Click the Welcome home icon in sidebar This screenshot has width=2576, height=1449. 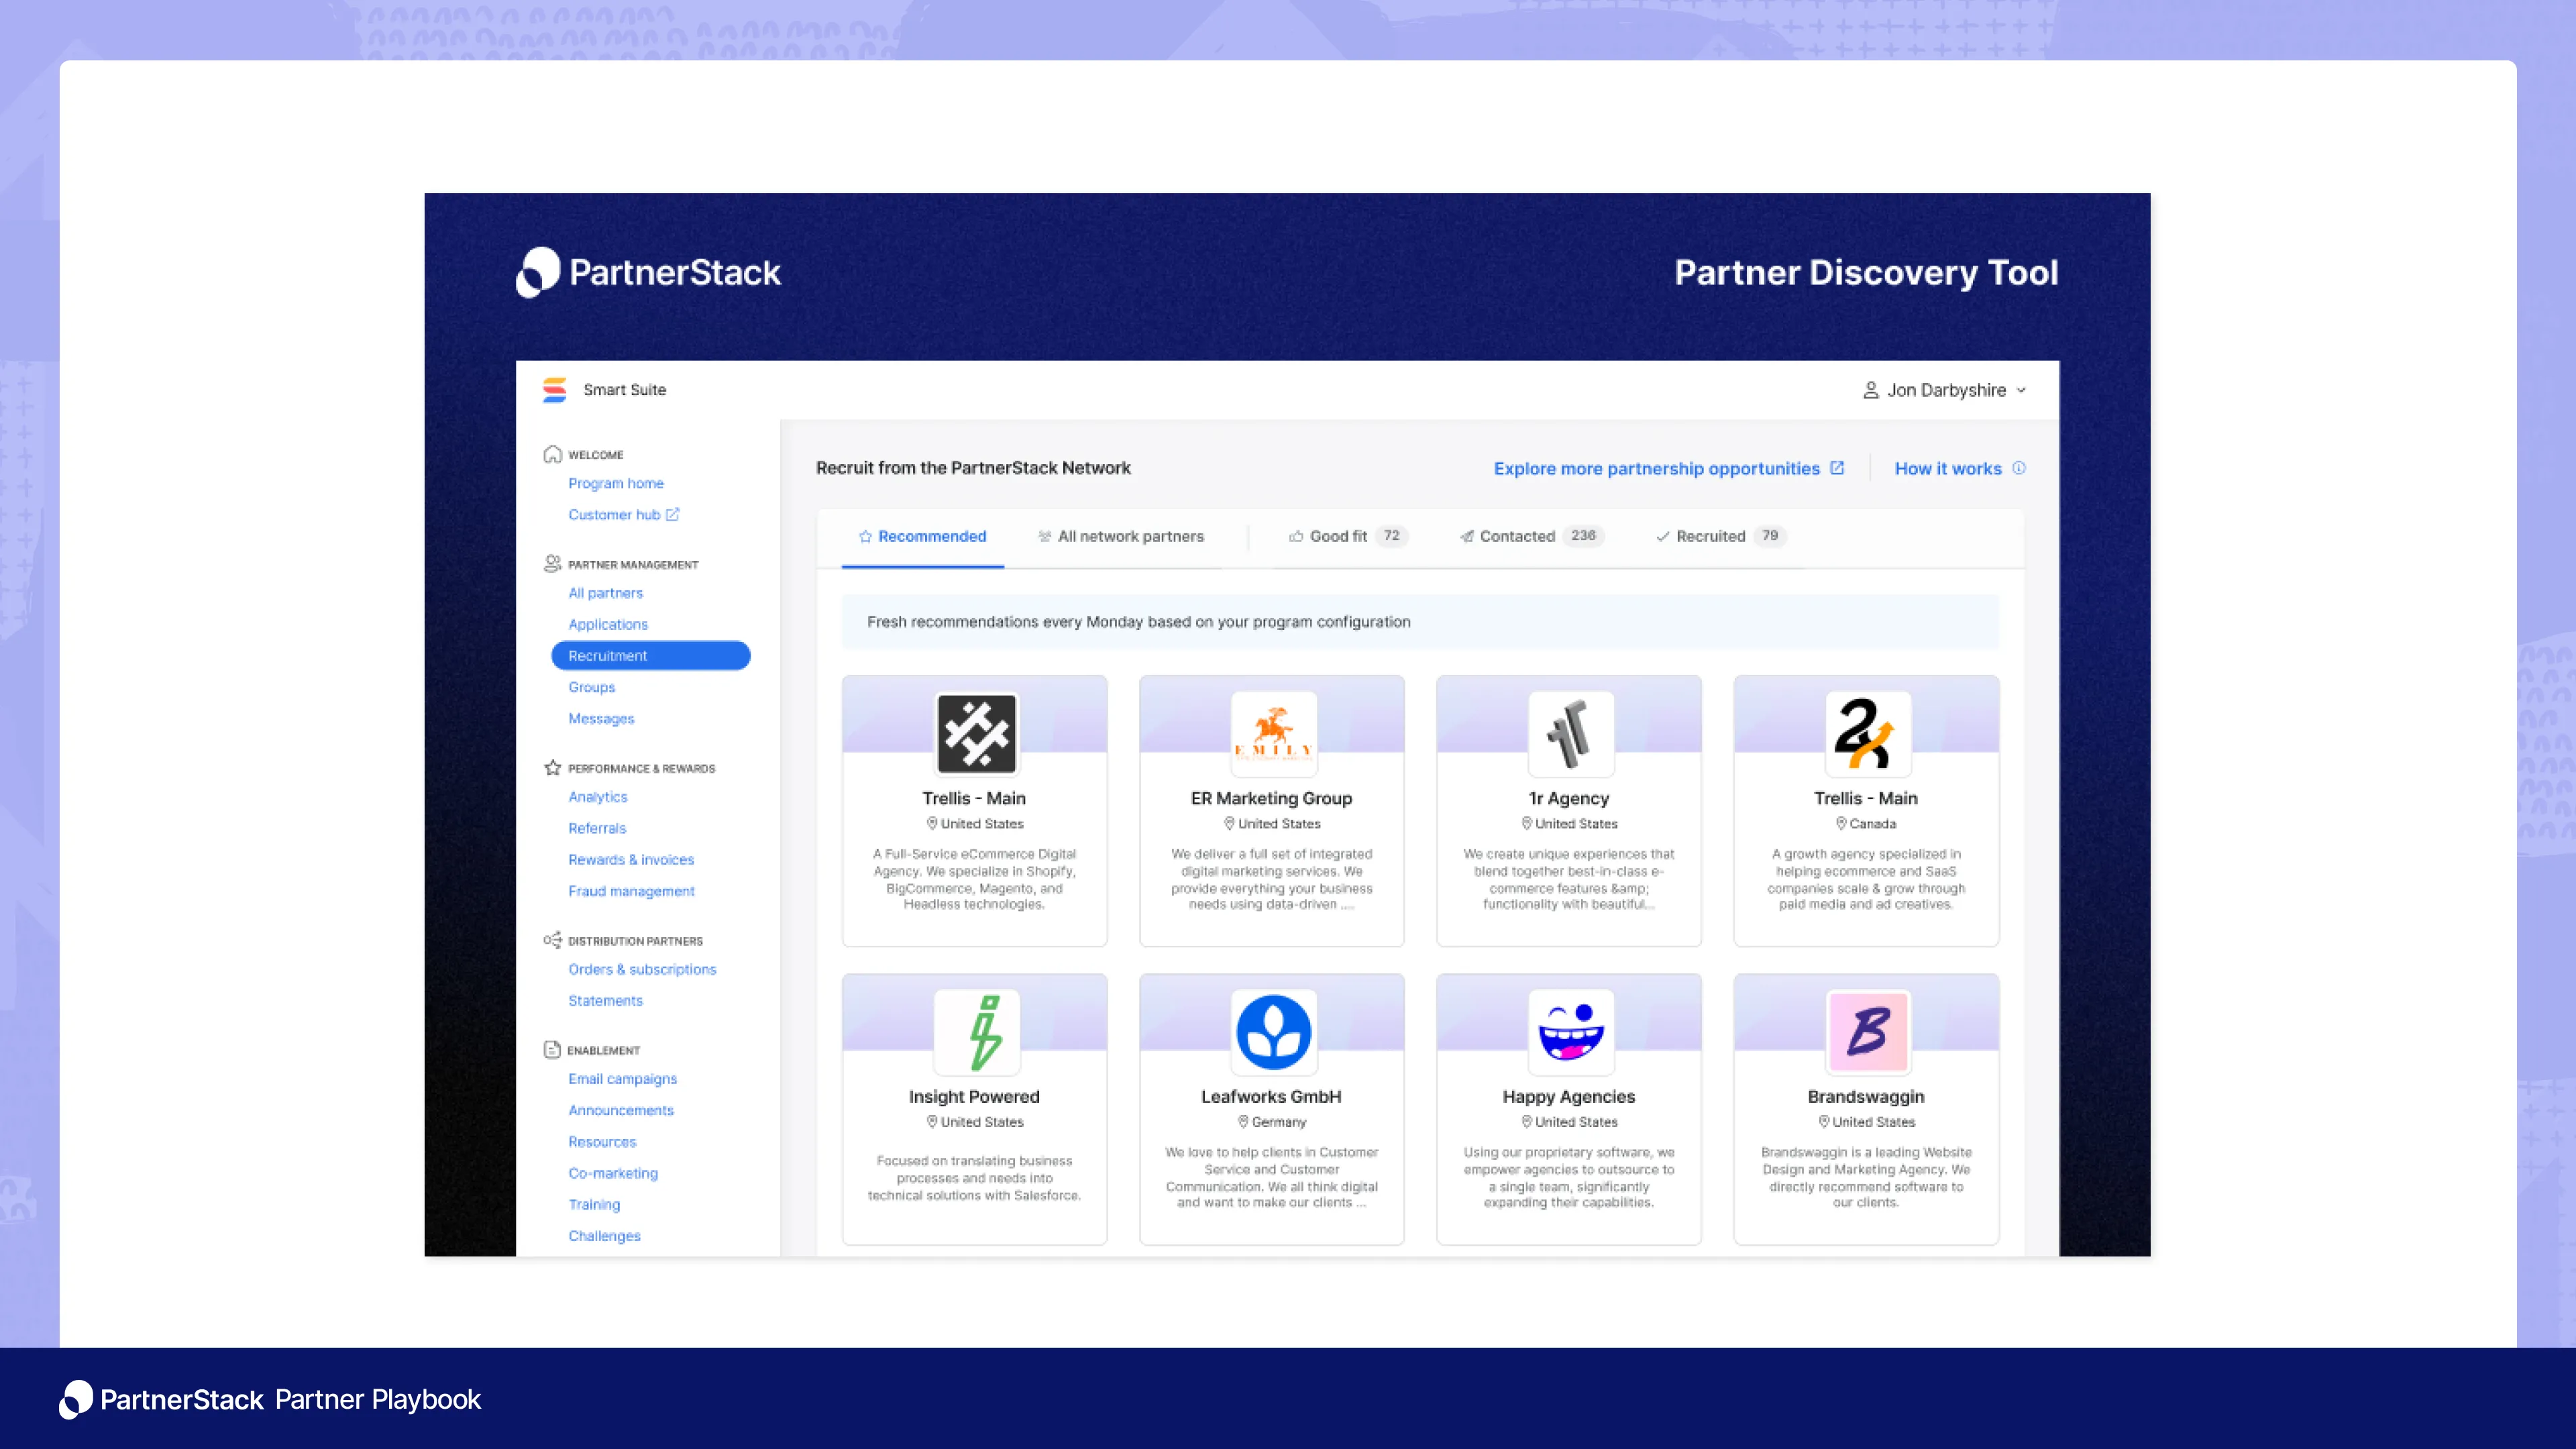pyautogui.click(x=552, y=455)
